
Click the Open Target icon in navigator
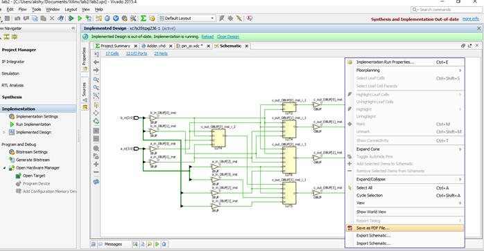[19, 176]
